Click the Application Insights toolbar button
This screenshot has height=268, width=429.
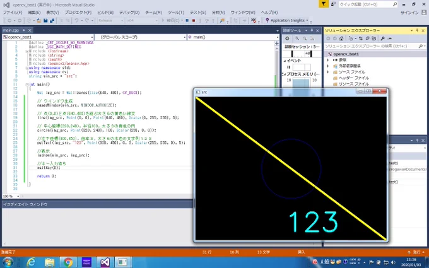click(x=286, y=21)
